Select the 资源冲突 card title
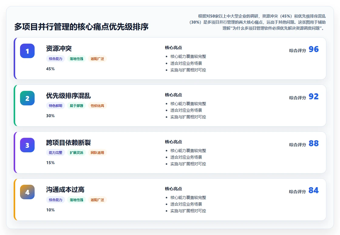This screenshot has height=235, width=340. pos(59,48)
